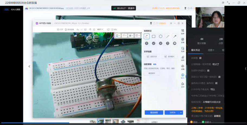This screenshot has width=247, height=125.
Task: Open the WPS hamburger menu
Action: point(171,23)
